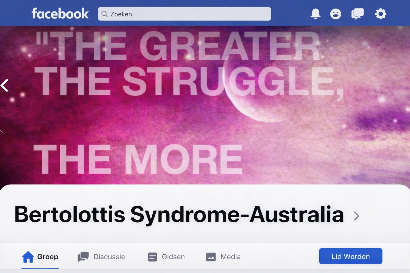410x273 pixels.
Task: Open the group cover photo
Action: 205,105
